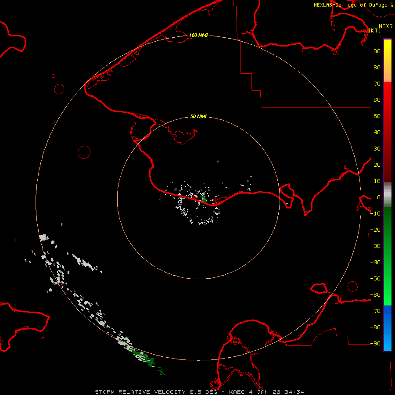Click the '60' scale value
This screenshot has height=395, width=395.
coord(377,100)
